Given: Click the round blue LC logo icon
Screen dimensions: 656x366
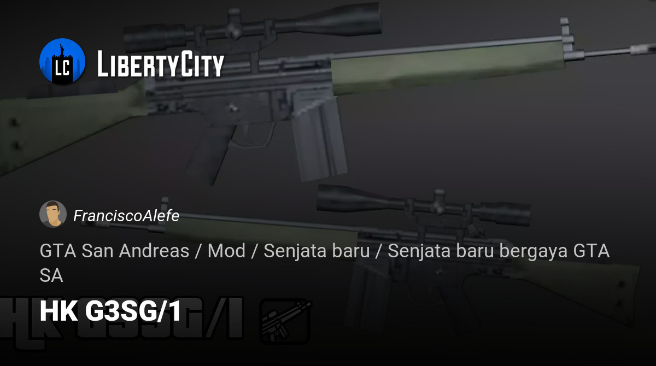Looking at the screenshot, I should coord(62,62).
